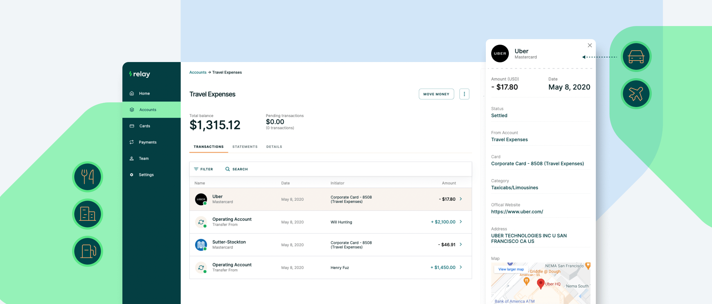Open Settings from sidebar

[x=152, y=175]
